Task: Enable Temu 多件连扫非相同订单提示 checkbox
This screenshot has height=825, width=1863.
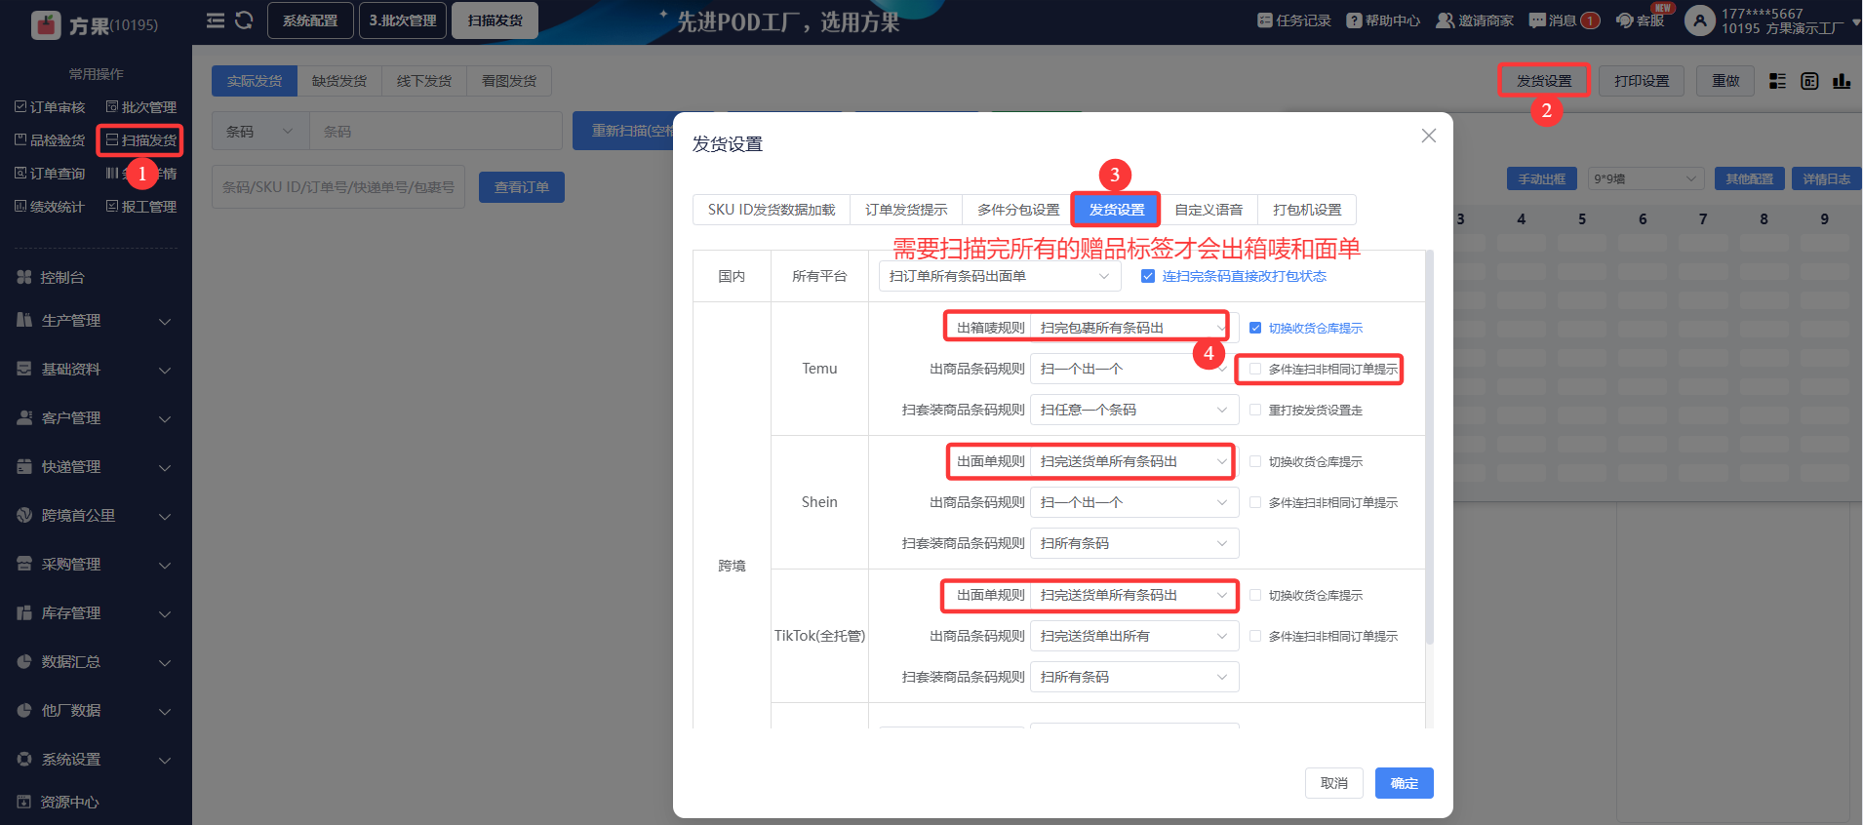Action: coord(1255,369)
